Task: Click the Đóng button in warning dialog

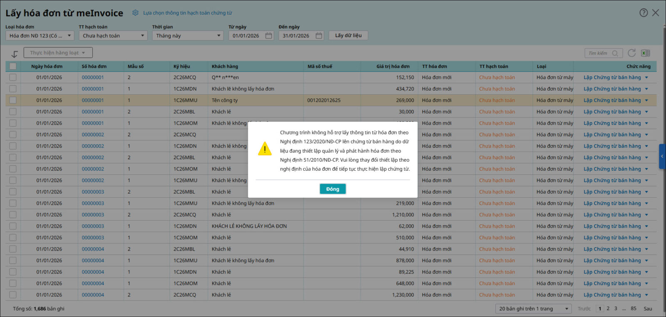Action: point(333,189)
